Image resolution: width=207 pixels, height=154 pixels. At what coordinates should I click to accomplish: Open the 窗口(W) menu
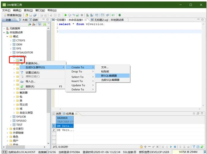(x=40, y=10)
